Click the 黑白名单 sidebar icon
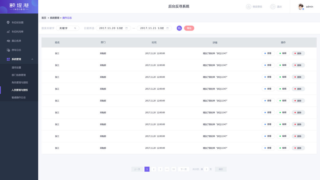The height and width of the screenshot is (180, 320). click(8, 41)
